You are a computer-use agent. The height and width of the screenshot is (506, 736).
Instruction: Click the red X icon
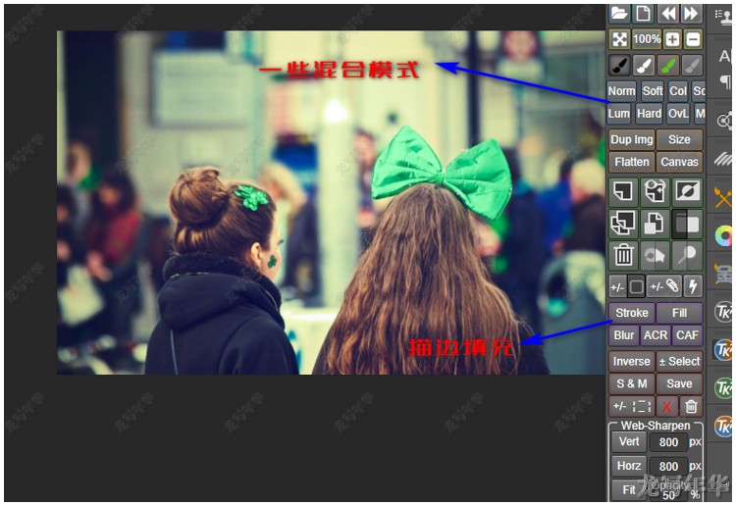click(x=667, y=406)
